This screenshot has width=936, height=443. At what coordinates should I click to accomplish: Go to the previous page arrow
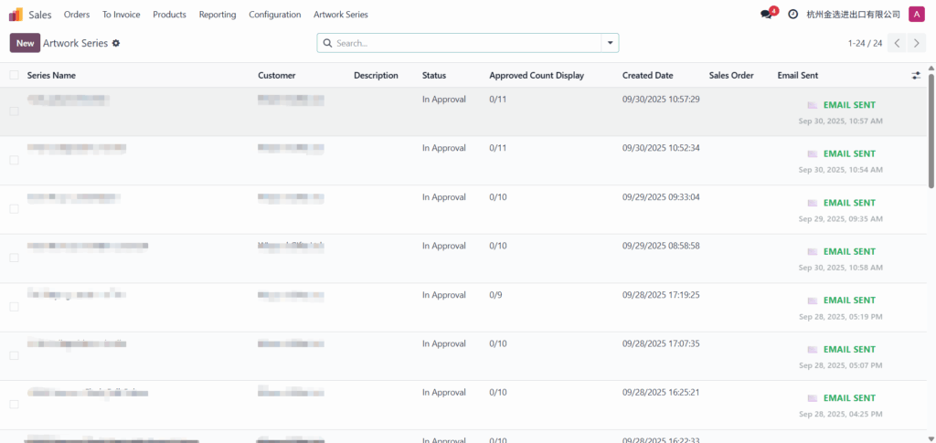coord(898,43)
